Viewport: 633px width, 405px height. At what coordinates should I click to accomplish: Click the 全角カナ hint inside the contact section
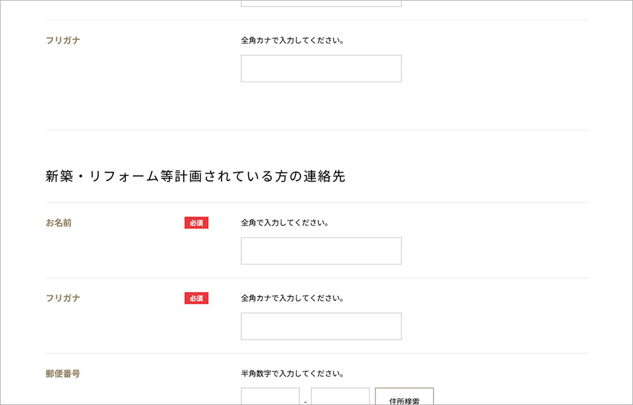(292, 298)
